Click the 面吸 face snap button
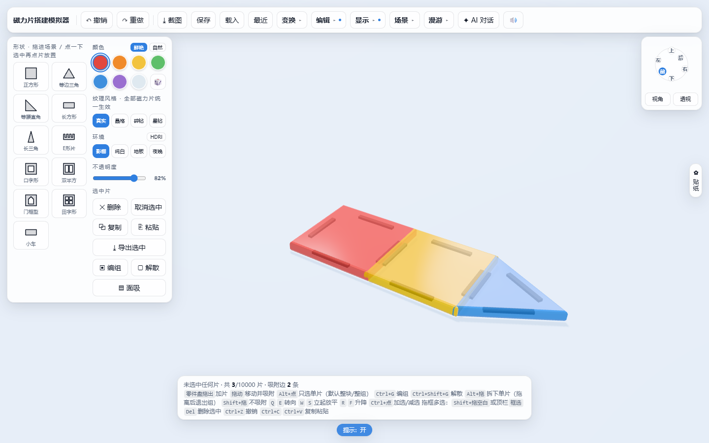 click(x=129, y=288)
